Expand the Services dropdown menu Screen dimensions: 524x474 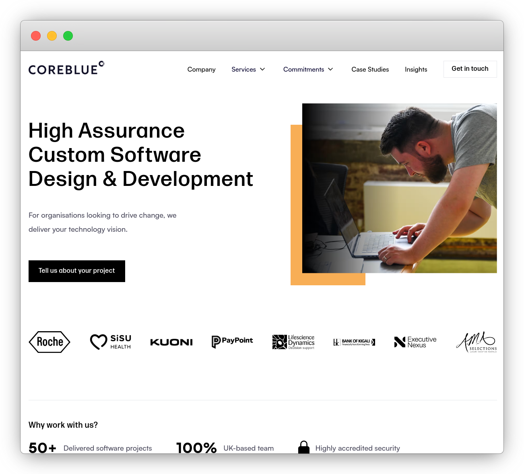(x=243, y=69)
